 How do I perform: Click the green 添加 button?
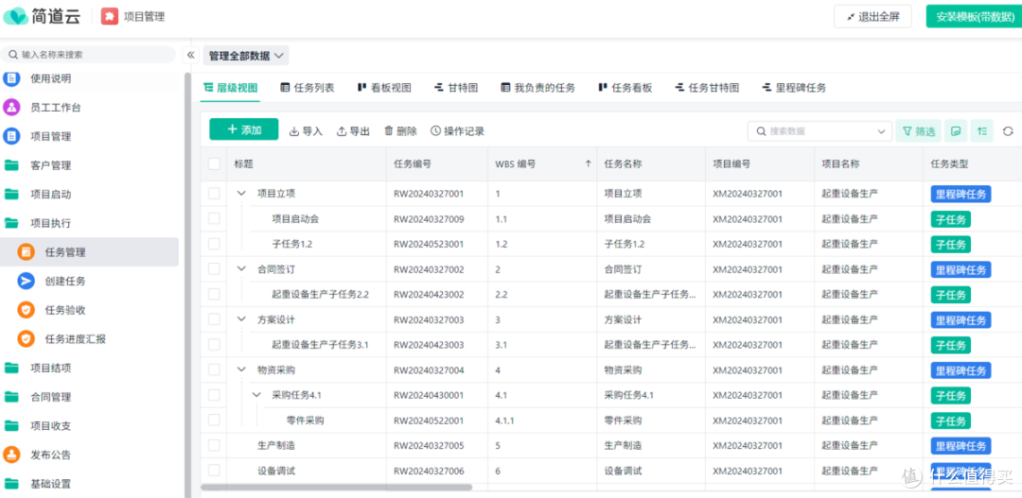244,129
